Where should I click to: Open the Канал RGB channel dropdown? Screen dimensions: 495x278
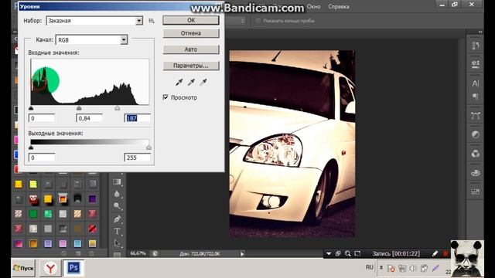124,39
